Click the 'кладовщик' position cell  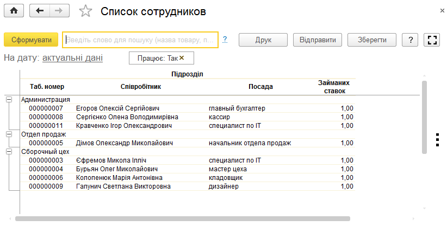226,178
